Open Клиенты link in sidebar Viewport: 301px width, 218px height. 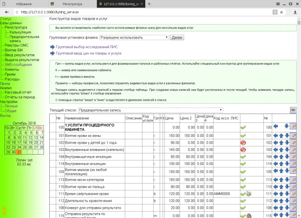pyautogui.click(x=12, y=69)
